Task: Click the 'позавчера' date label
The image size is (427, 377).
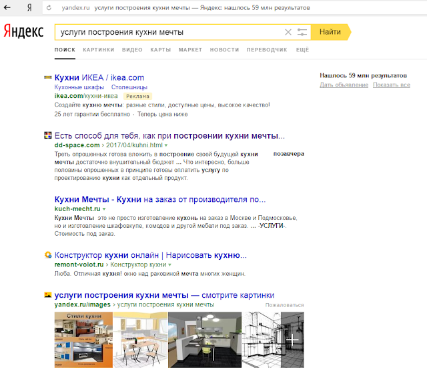Action: pyautogui.click(x=289, y=154)
